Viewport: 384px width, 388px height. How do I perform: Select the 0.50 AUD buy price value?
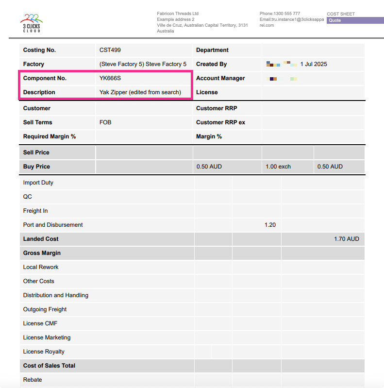click(x=209, y=167)
